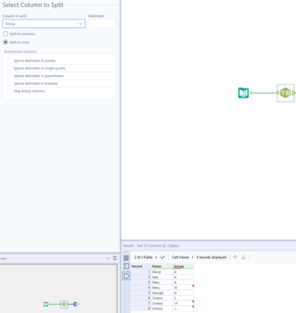Select the Mary cell in record 4
Screen dimensions: 296x313
tap(162, 287)
